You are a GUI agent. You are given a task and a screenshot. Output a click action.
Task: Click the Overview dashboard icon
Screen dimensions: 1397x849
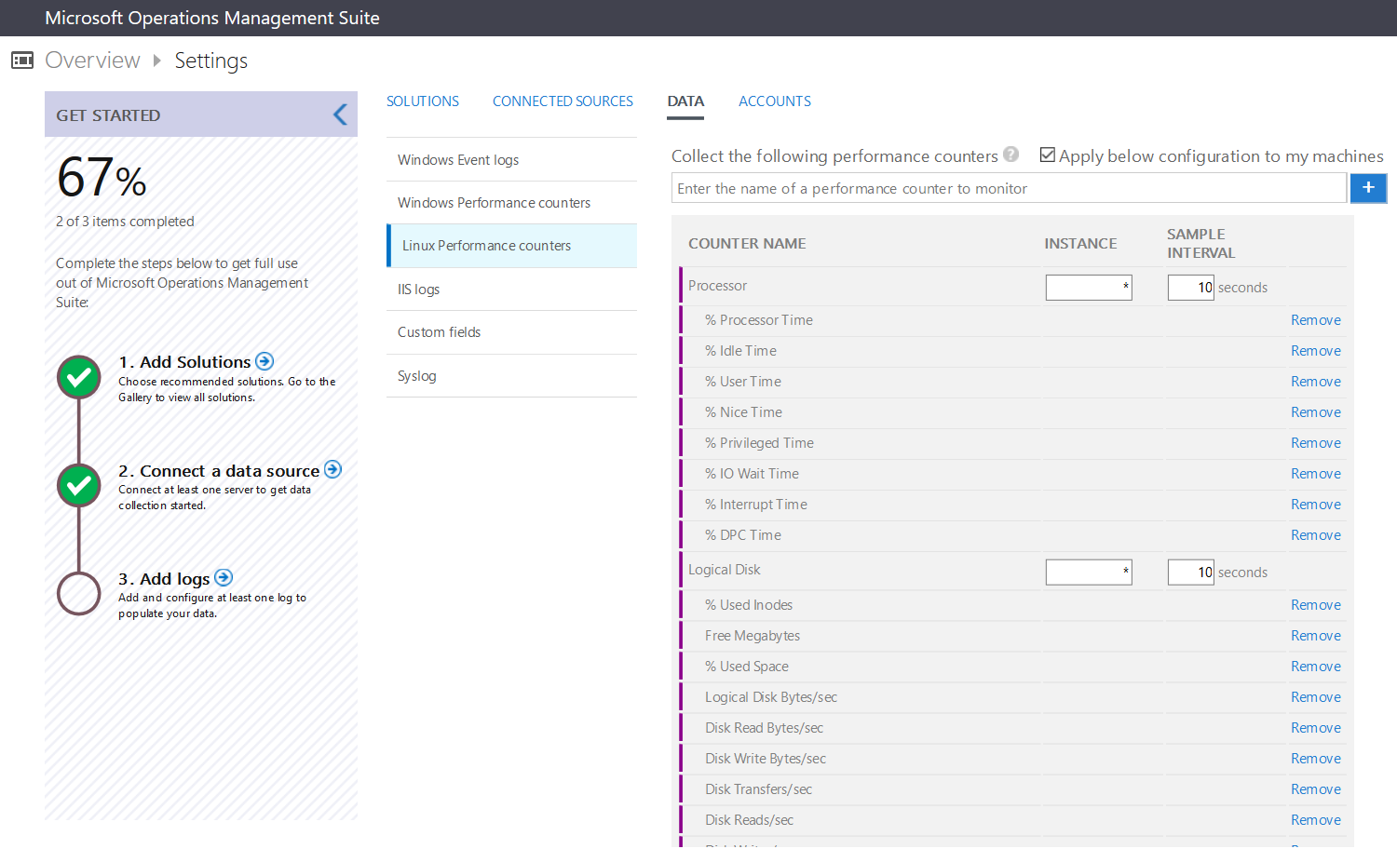pos(22,61)
